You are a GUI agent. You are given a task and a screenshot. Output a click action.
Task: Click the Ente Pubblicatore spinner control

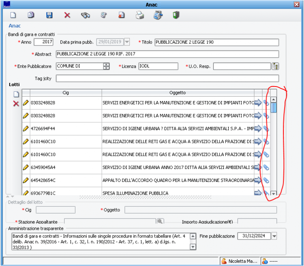coord(106,66)
